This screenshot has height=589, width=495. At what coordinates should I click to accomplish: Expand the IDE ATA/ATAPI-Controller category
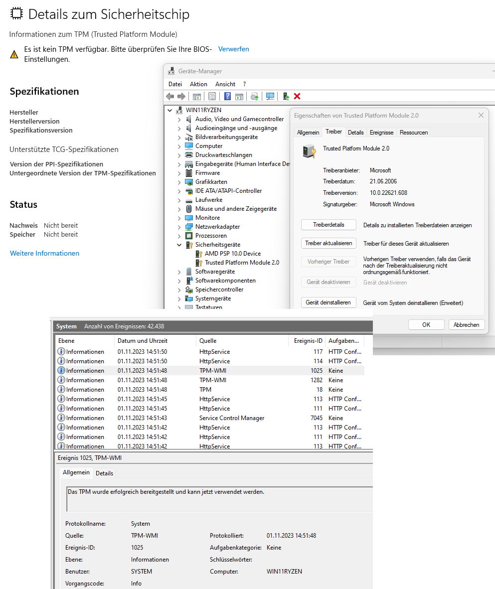(x=179, y=191)
